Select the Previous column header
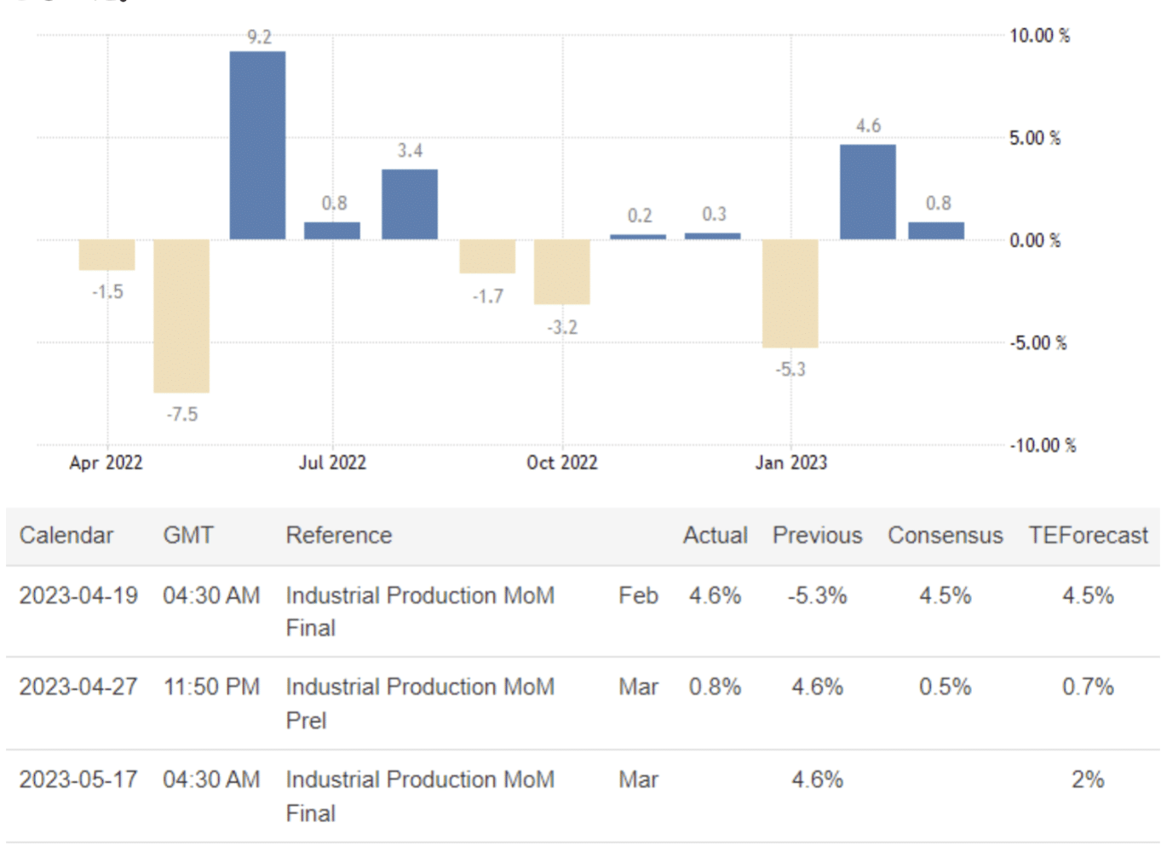 pos(817,536)
